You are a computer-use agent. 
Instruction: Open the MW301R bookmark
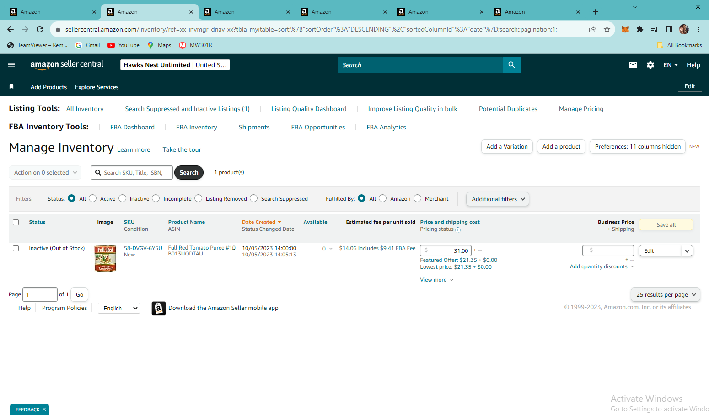[x=196, y=45]
